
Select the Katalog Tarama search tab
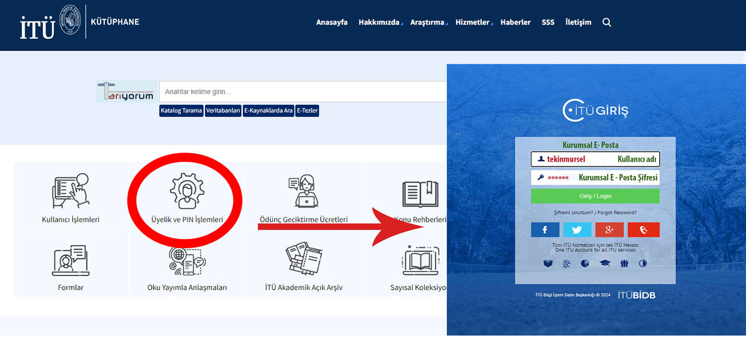click(181, 111)
